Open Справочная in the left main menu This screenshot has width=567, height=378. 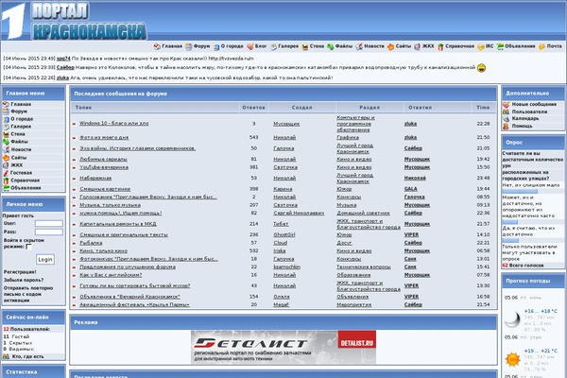coord(26,180)
